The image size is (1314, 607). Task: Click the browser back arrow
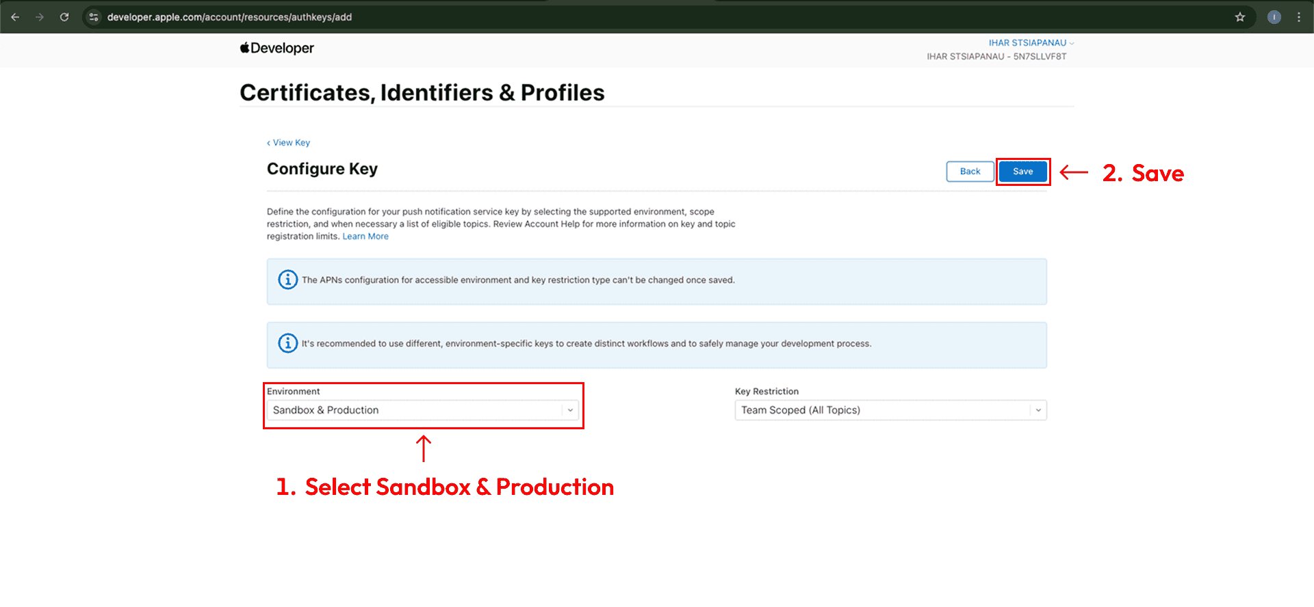[15, 17]
